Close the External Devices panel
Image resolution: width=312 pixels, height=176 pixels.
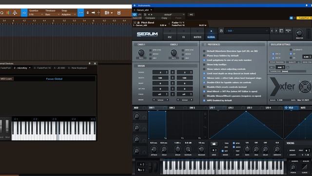tap(95, 64)
